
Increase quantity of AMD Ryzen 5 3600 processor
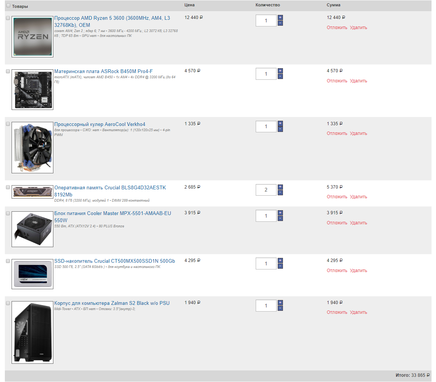[280, 18]
